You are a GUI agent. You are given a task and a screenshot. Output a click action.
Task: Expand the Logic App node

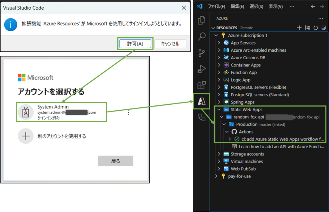(219, 80)
